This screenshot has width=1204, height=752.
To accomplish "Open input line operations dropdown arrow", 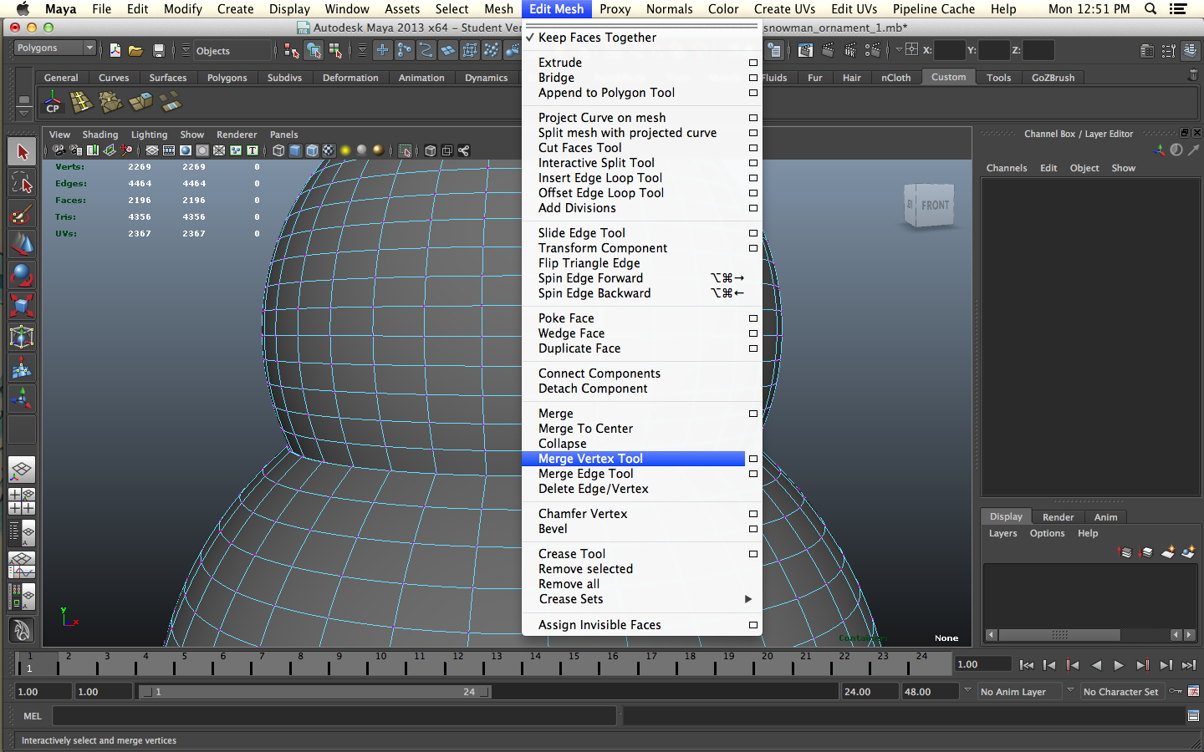I will (899, 49).
